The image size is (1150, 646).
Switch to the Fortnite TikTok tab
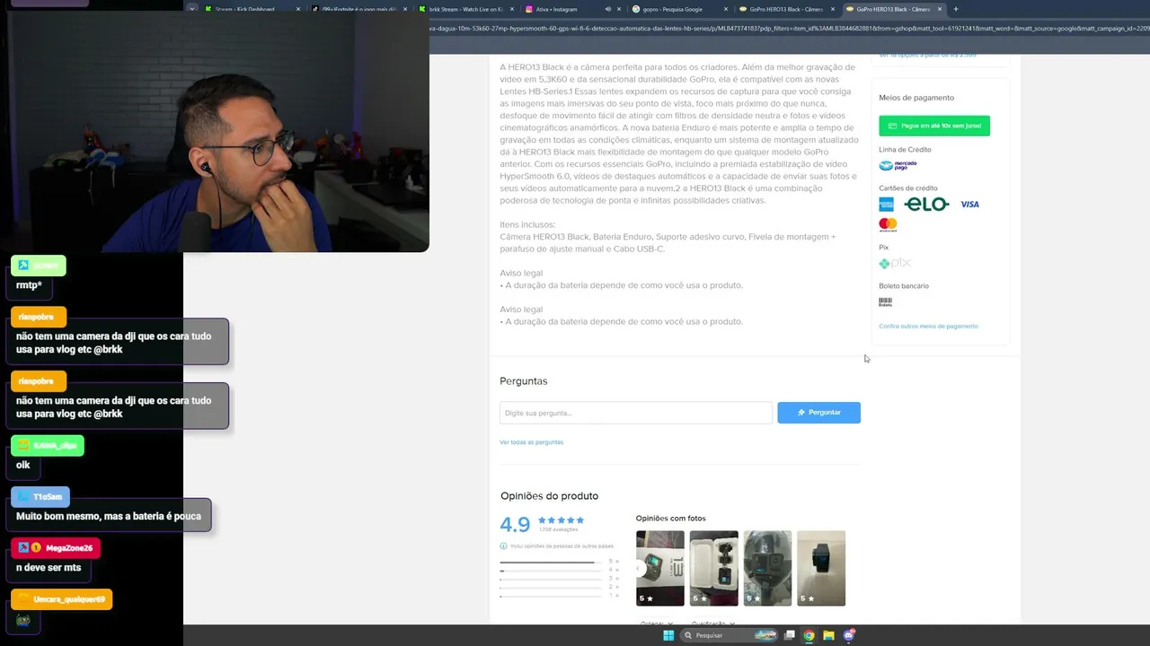pos(358,9)
